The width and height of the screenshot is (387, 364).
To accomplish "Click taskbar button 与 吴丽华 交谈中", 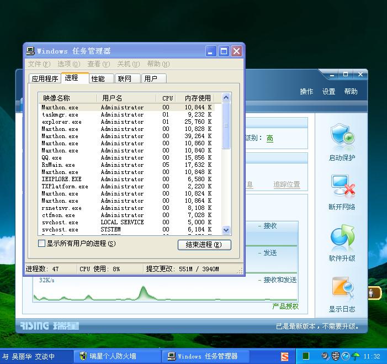I will pyautogui.click(x=36, y=356).
